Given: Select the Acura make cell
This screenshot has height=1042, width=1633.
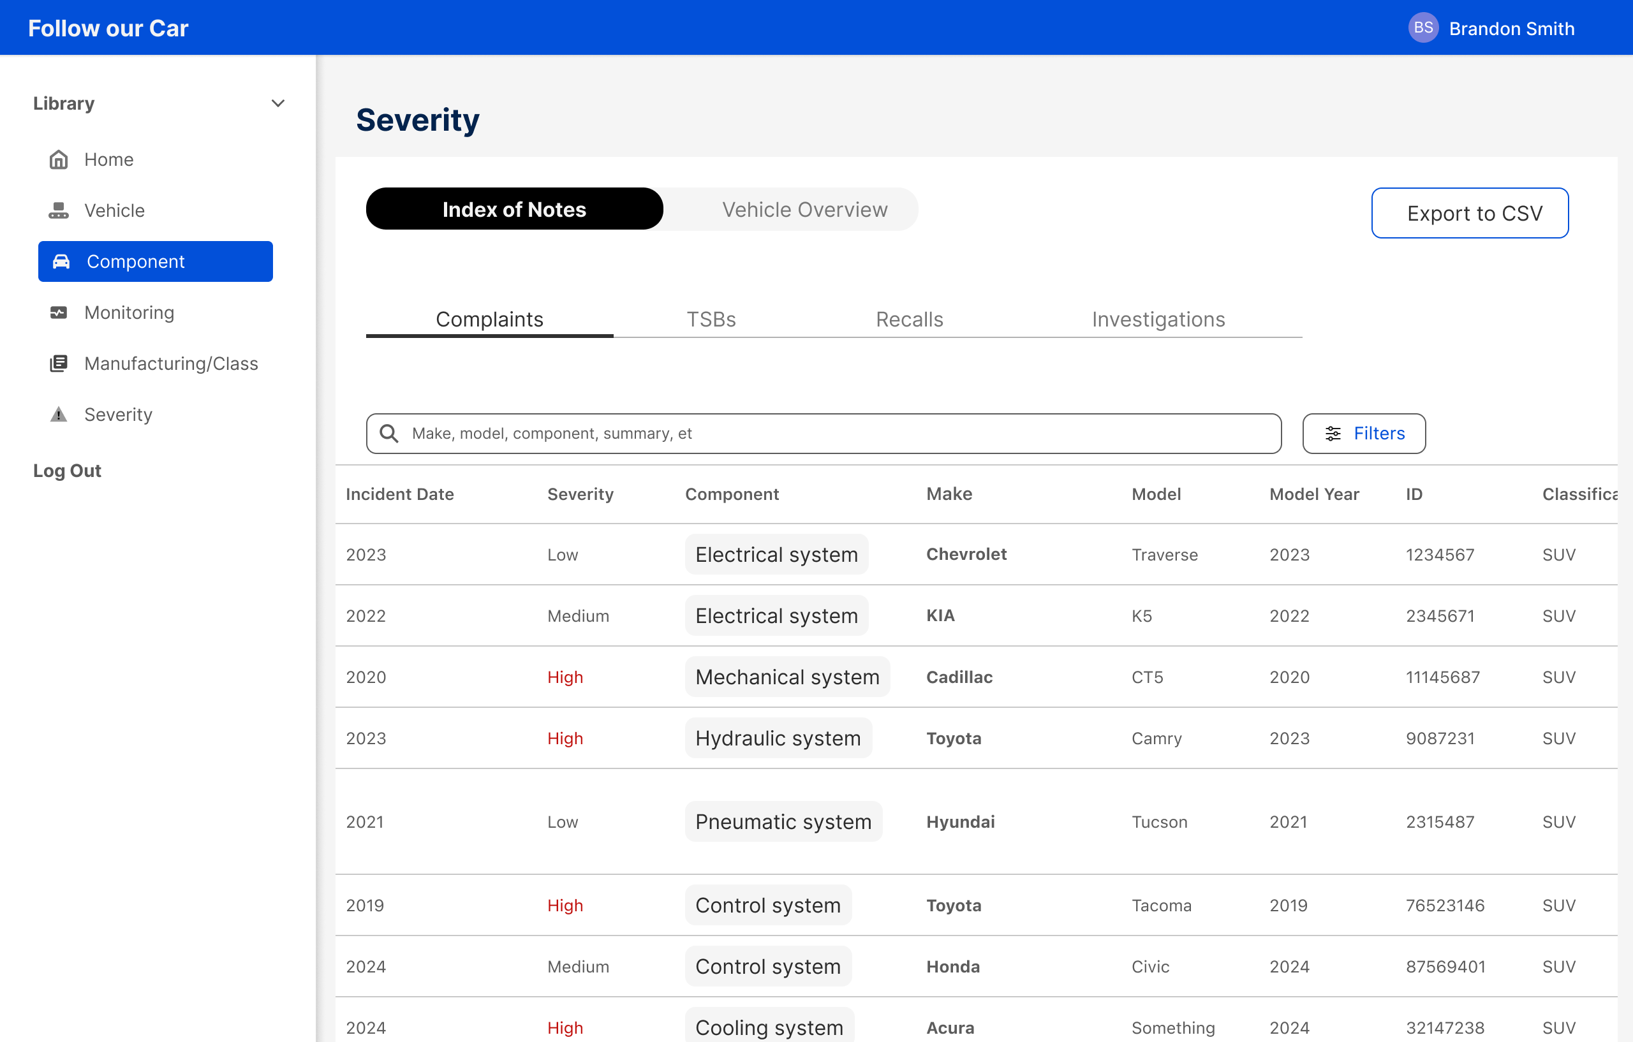Looking at the screenshot, I should click(950, 1028).
